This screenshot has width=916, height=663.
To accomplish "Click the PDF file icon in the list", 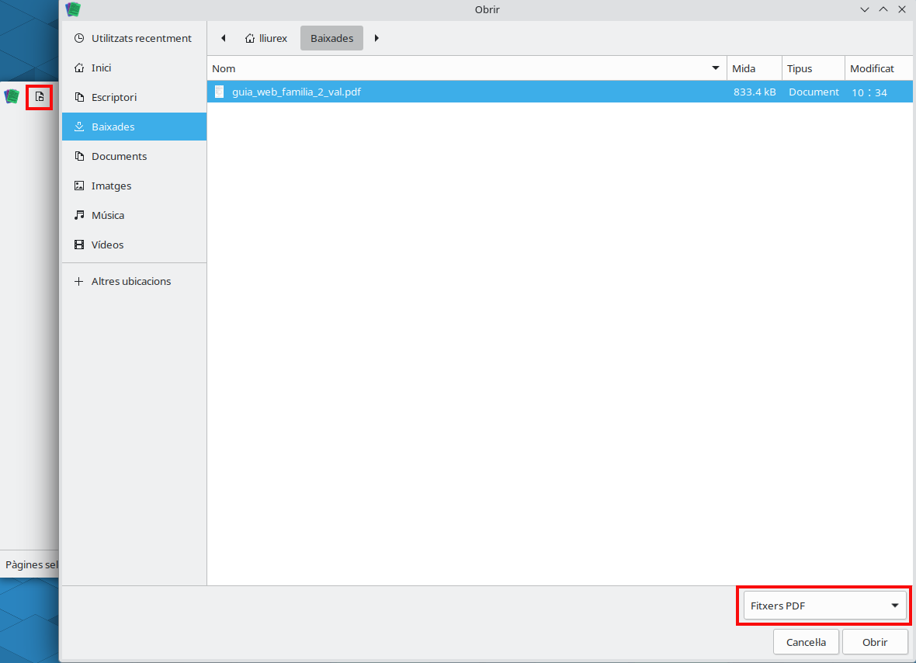I will tap(220, 92).
